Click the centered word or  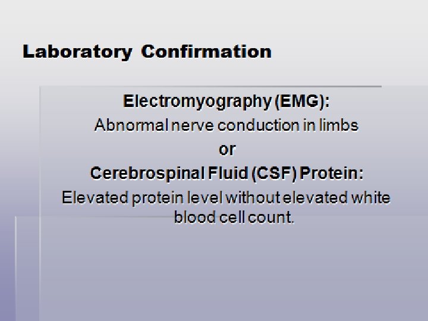pos(227,149)
